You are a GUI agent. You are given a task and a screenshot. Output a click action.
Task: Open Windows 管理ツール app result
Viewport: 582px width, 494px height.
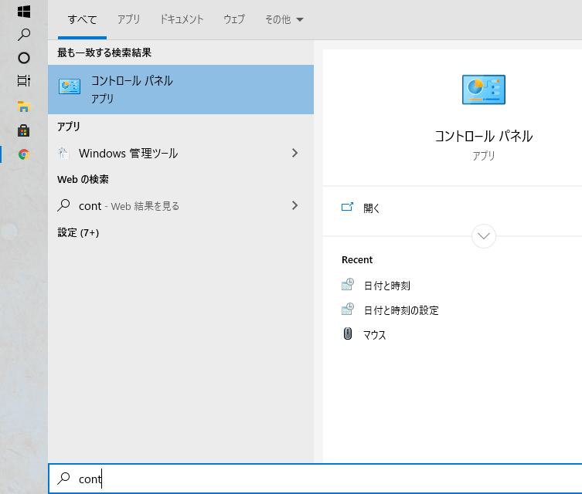click(x=181, y=153)
